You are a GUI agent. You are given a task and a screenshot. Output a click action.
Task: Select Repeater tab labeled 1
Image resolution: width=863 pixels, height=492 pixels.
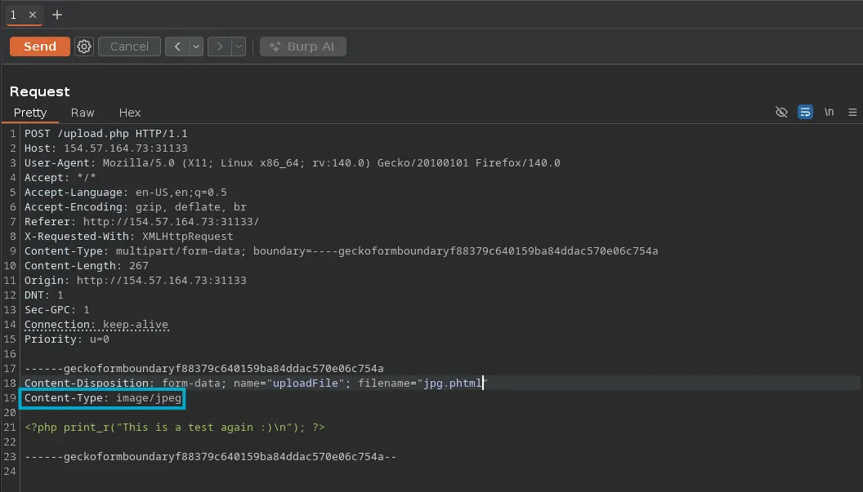[14, 15]
